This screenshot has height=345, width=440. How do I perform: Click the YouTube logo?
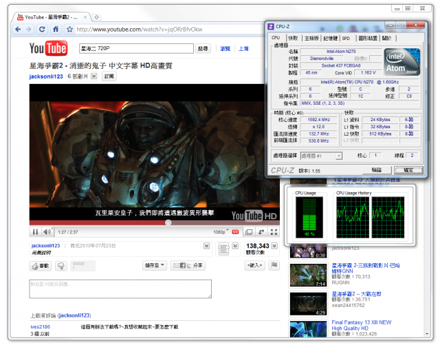48,48
